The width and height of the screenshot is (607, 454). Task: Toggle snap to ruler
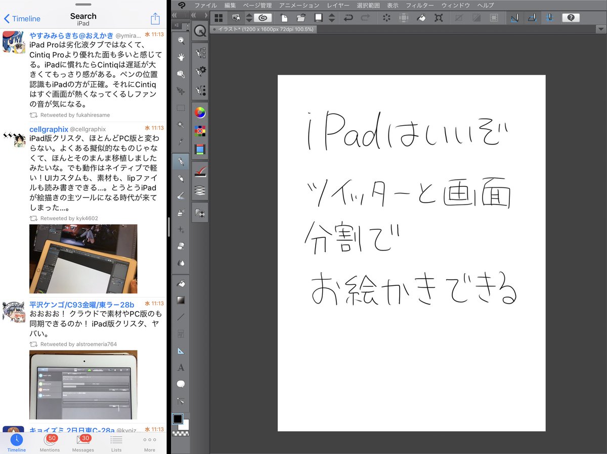click(515, 18)
